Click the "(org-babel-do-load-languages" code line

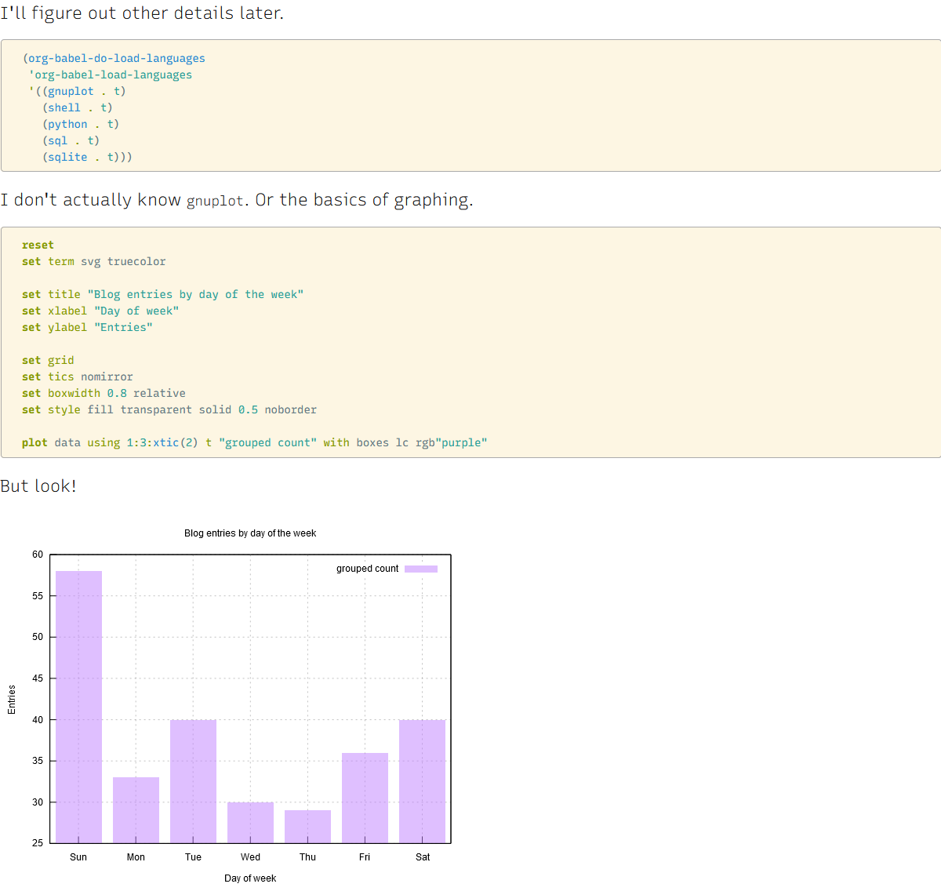point(114,58)
